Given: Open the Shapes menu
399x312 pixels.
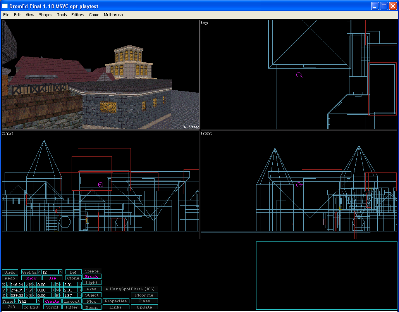Looking at the screenshot, I should (45, 15).
